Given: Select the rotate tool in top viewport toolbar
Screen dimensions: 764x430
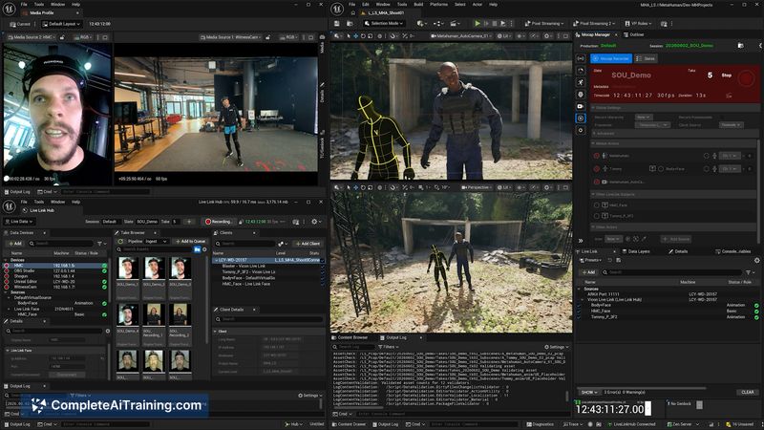Looking at the screenshot, I should (x=363, y=36).
